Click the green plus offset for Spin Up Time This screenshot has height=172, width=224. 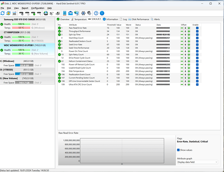189,35
